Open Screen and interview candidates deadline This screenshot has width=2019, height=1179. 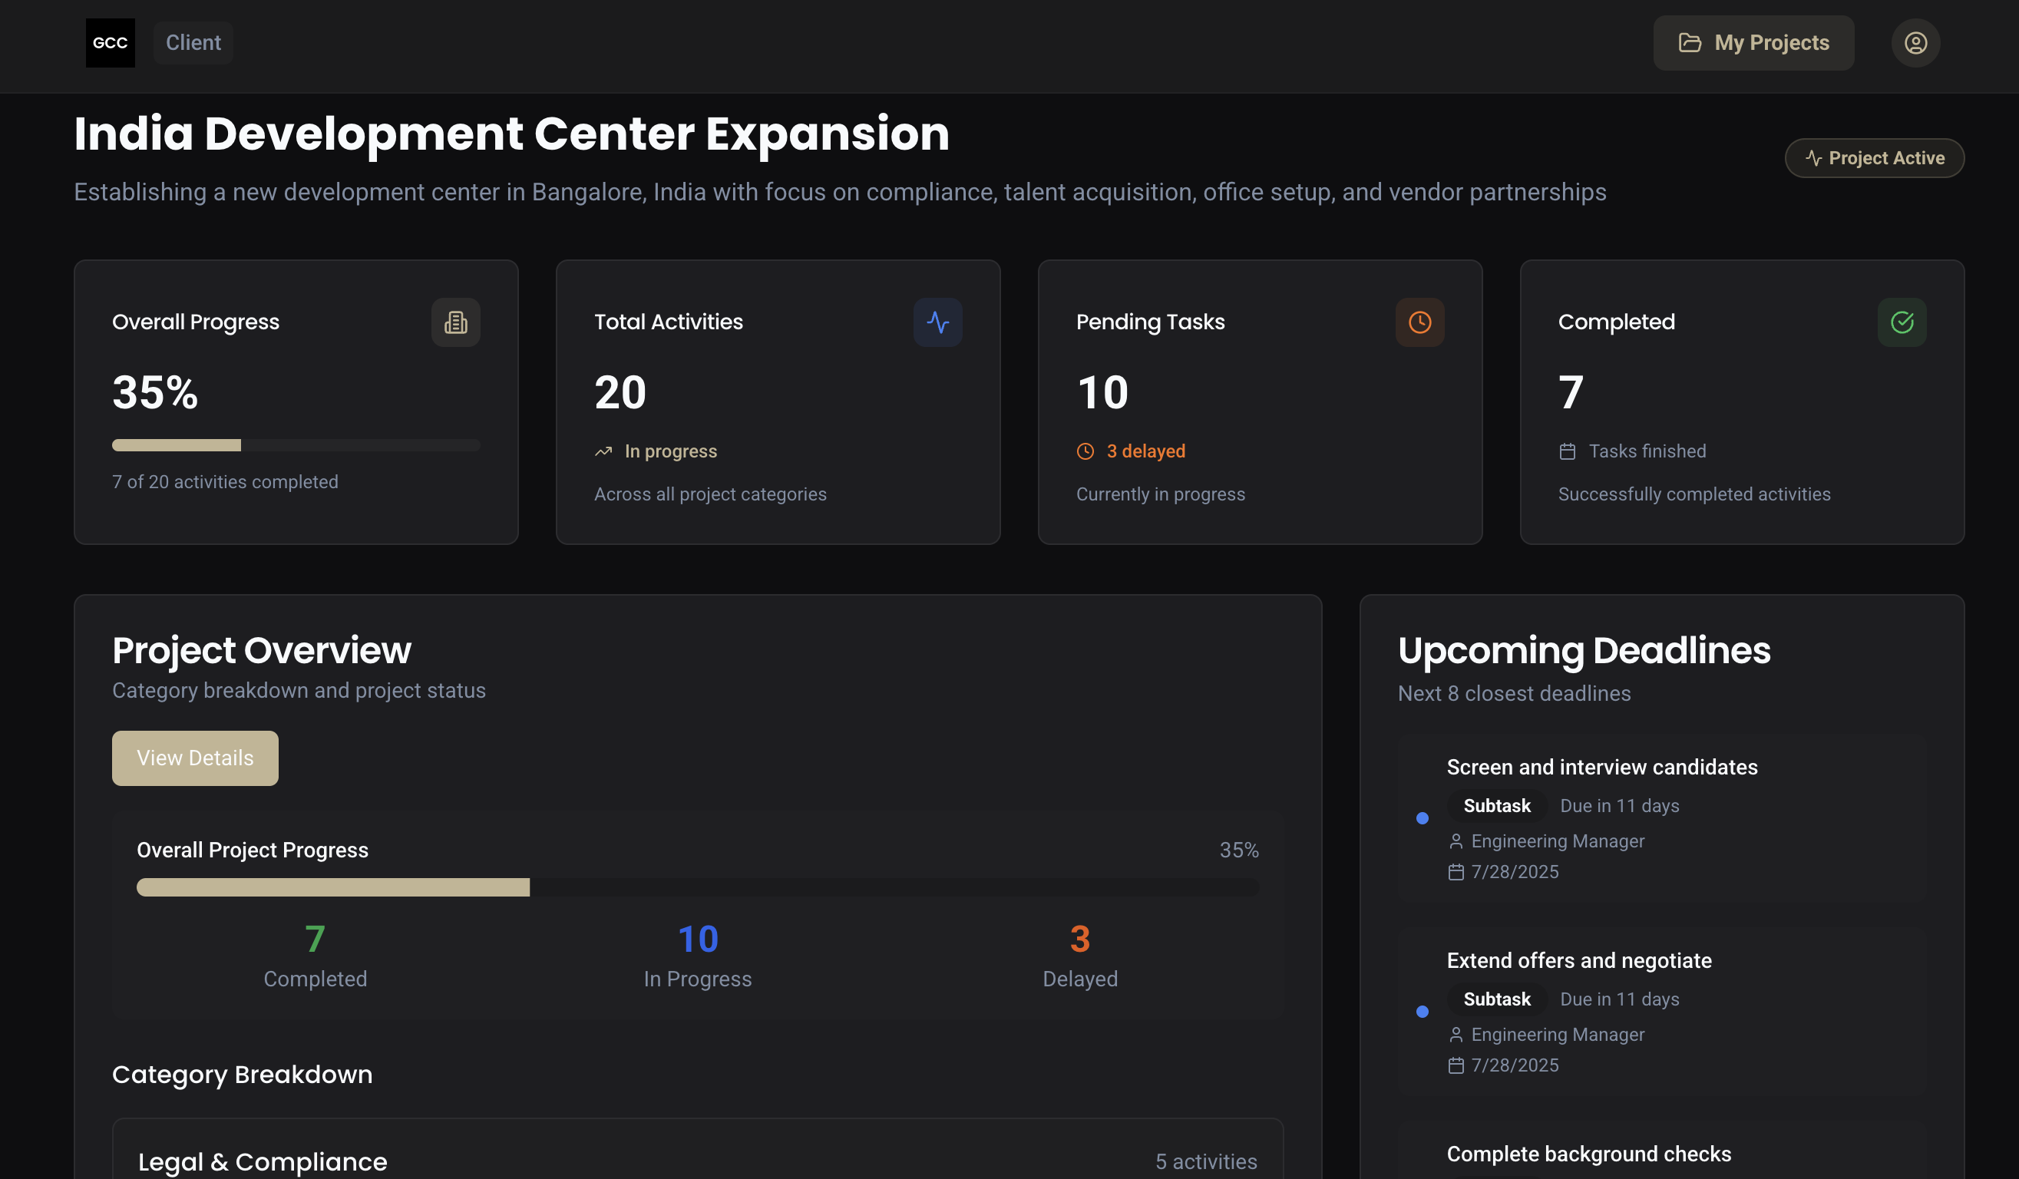[x=1662, y=817]
